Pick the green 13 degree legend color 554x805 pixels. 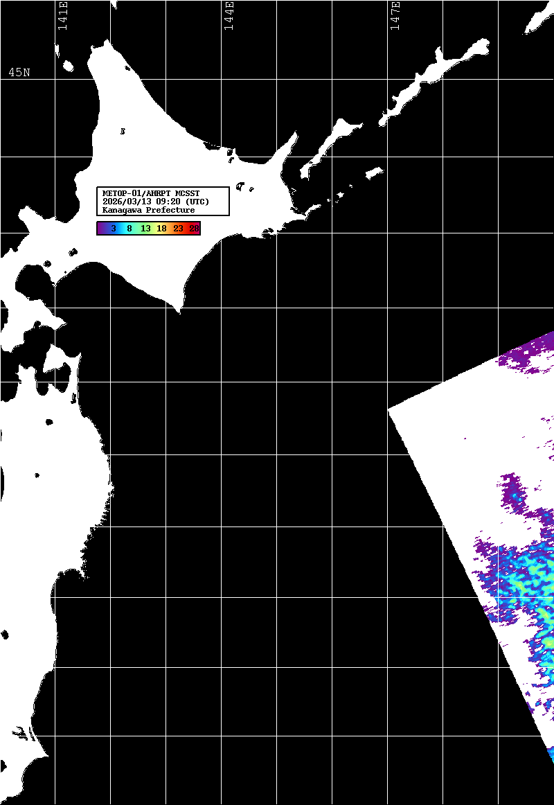(x=145, y=228)
